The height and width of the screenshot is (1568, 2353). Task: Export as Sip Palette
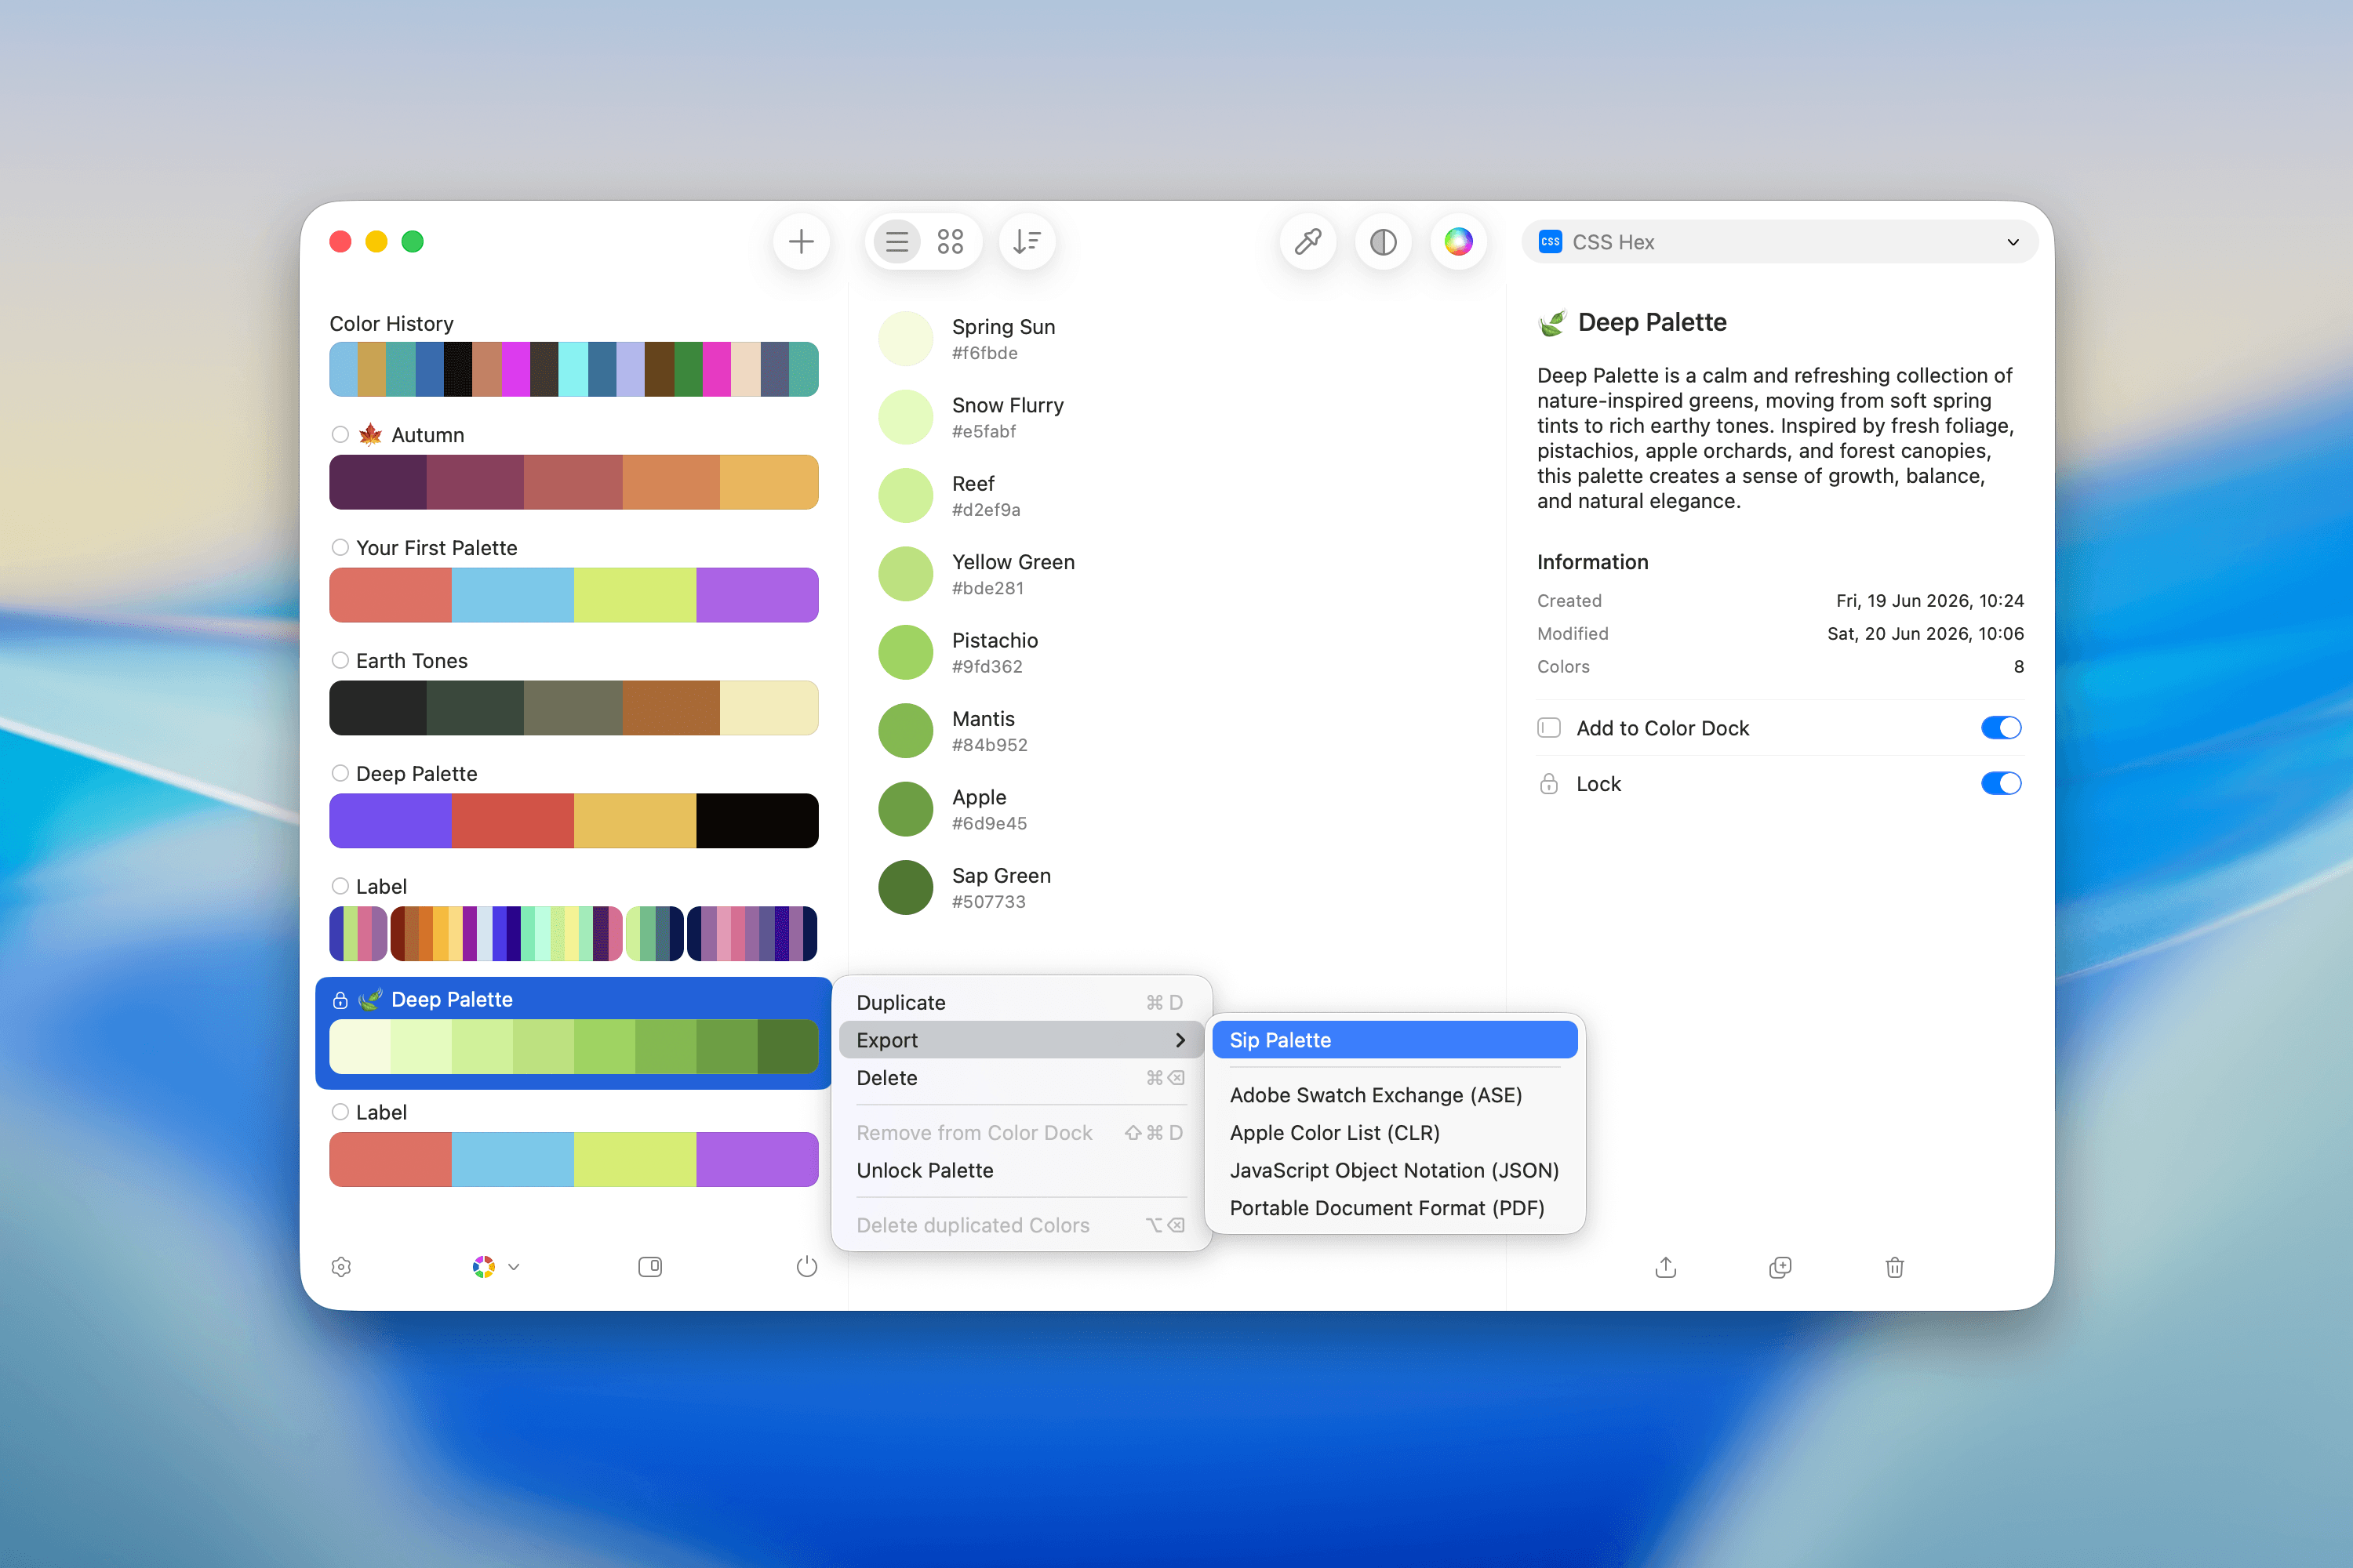point(1395,1040)
